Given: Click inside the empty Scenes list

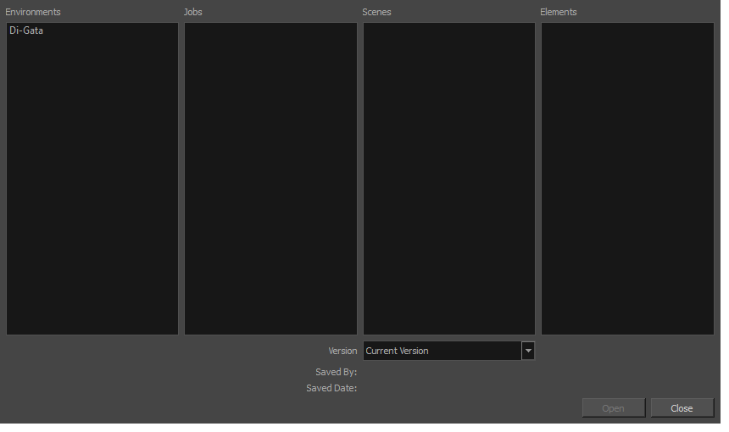Looking at the screenshot, I should [448, 178].
